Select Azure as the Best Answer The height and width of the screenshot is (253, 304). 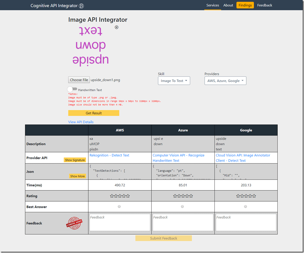182,206
